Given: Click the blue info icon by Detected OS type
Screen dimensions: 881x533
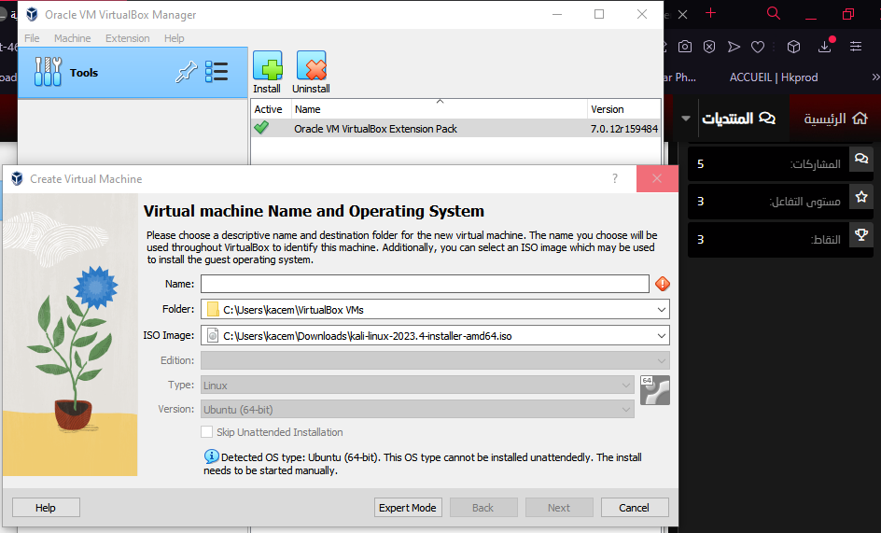Looking at the screenshot, I should (x=211, y=456).
